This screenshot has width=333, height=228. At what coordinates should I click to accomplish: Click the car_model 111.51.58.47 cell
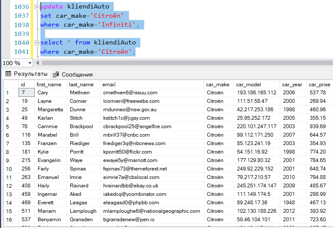pos(257,101)
